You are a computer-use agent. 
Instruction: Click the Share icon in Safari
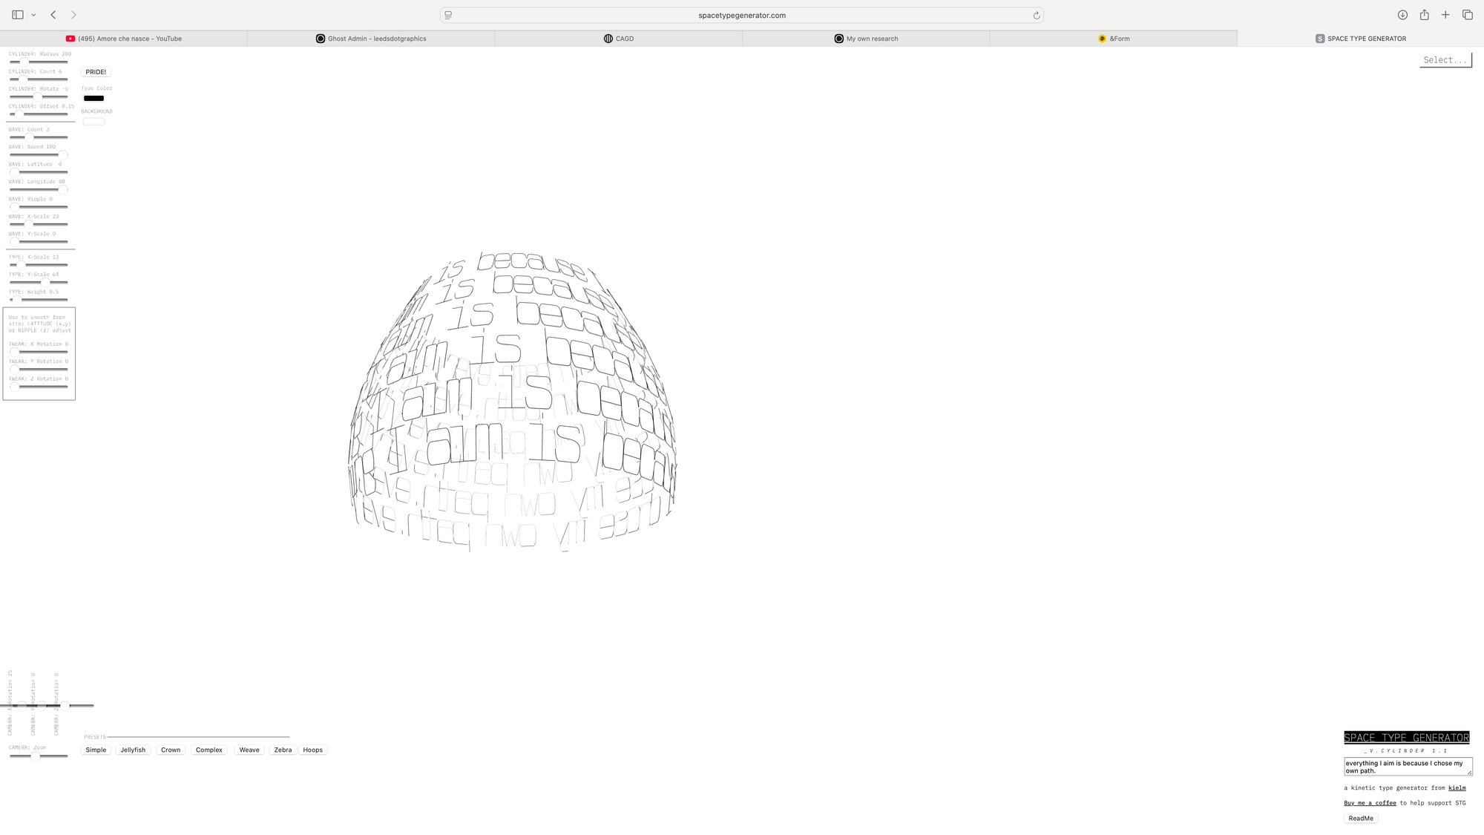click(1424, 15)
